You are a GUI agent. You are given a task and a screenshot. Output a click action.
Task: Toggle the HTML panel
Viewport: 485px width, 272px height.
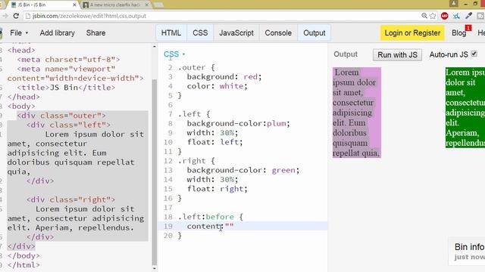171,32
